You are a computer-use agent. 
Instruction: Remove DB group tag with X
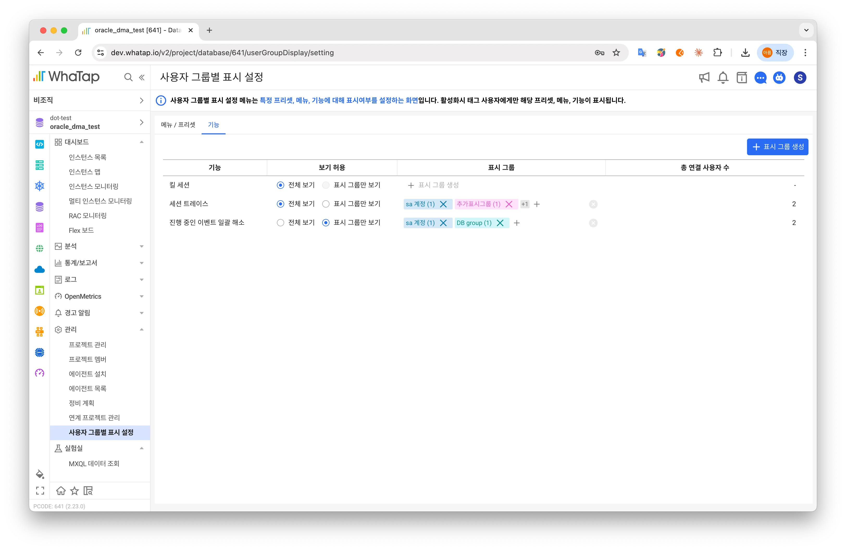point(500,223)
